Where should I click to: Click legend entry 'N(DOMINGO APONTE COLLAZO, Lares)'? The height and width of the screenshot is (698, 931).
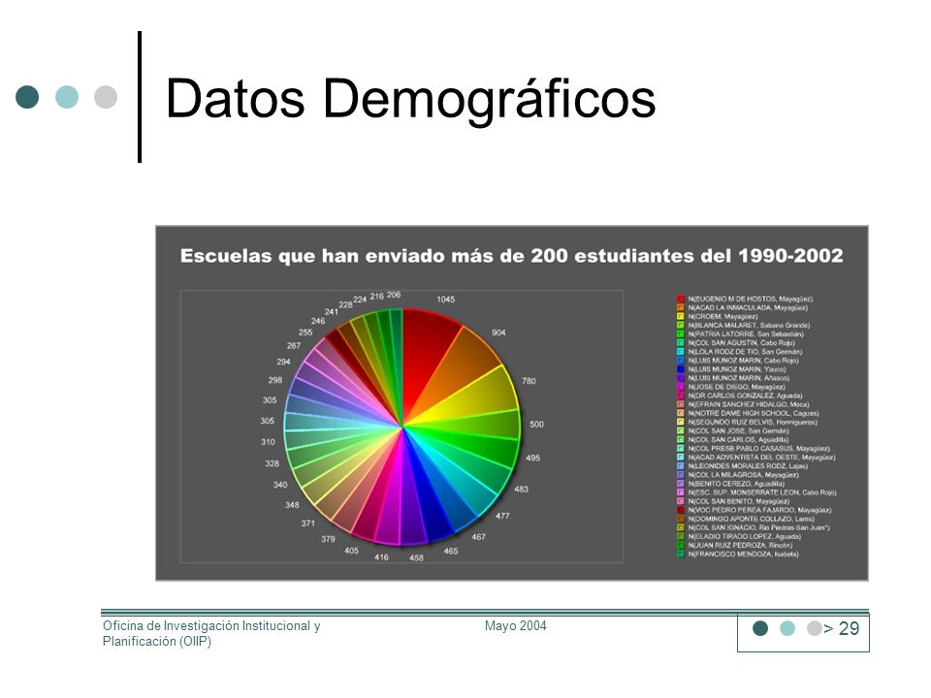[x=751, y=520]
